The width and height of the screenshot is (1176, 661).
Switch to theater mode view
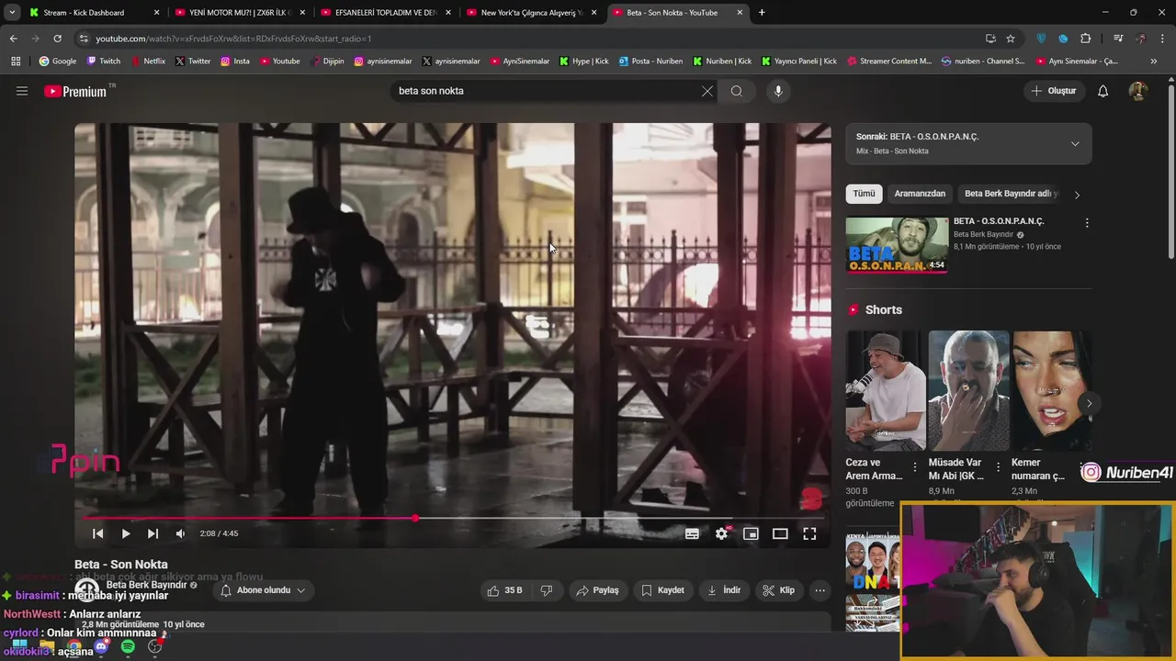tap(780, 533)
